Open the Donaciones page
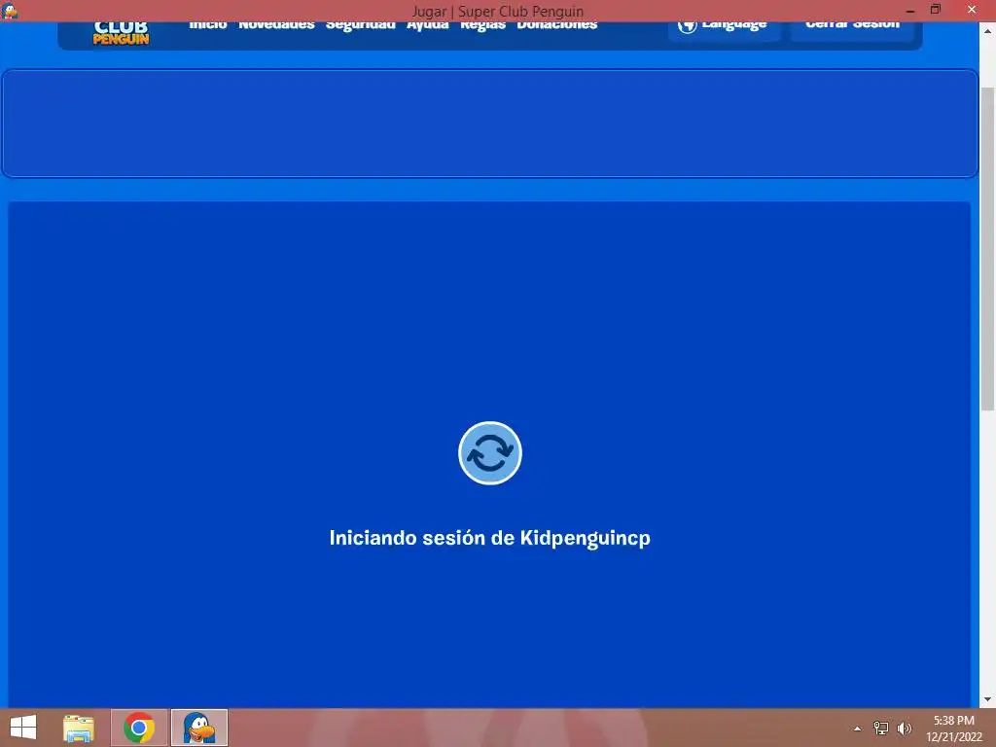The width and height of the screenshot is (996, 747). pos(557,26)
